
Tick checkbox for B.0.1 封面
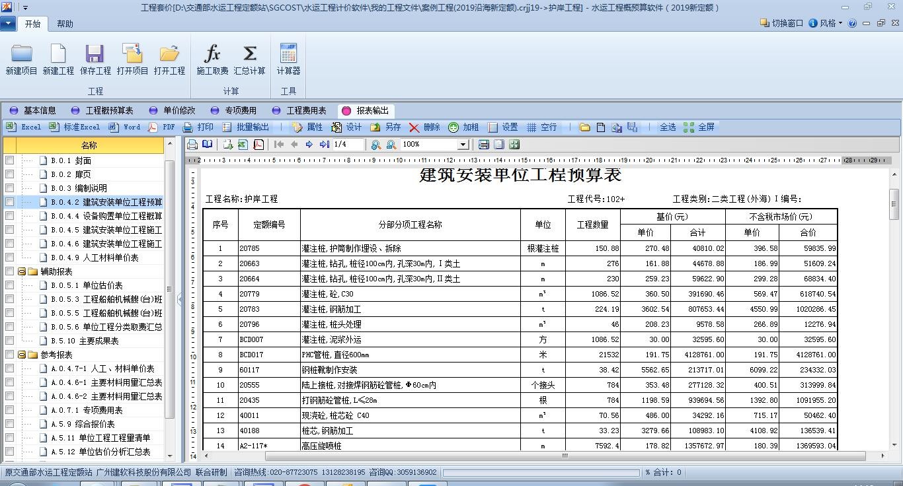[9, 160]
